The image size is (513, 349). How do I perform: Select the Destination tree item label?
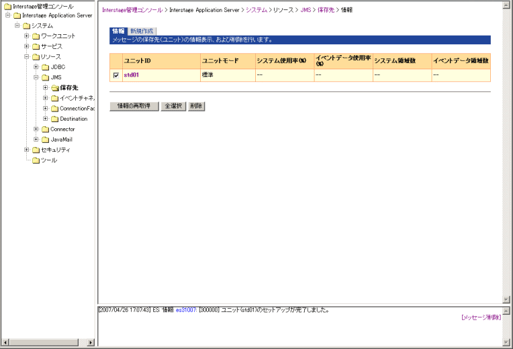pos(74,119)
